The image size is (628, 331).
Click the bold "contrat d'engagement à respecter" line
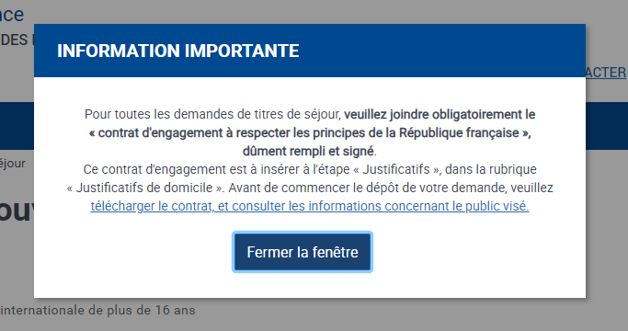310,133
